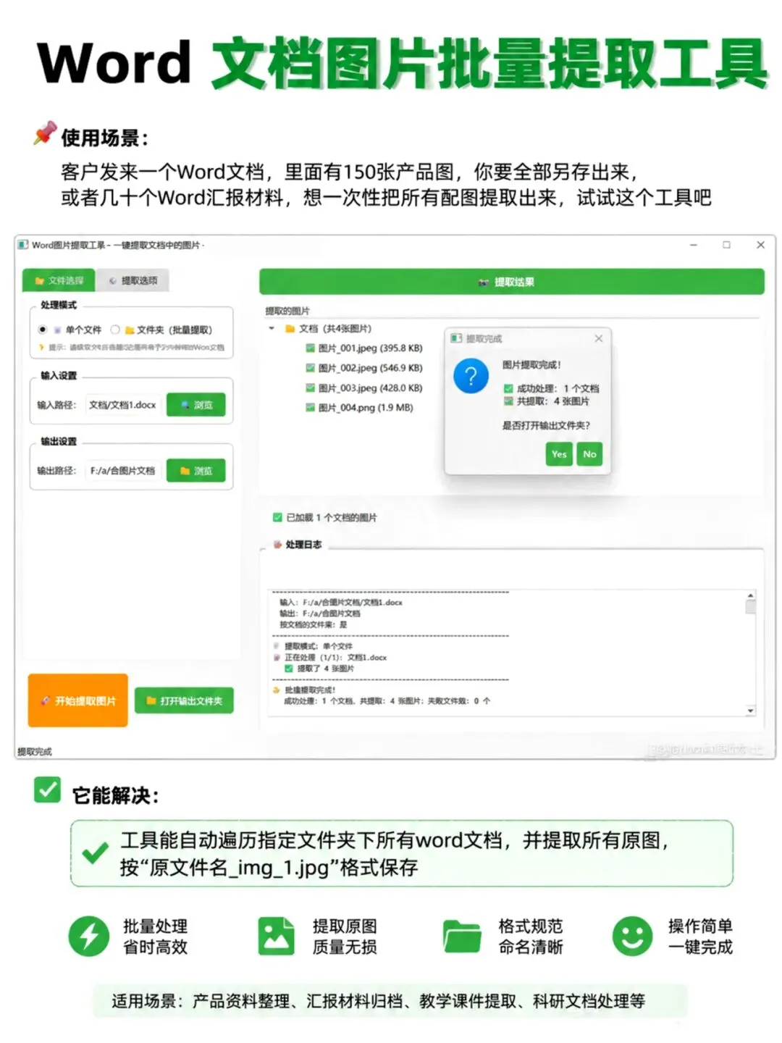Click the log line 提取了 4 张图片

point(325,669)
